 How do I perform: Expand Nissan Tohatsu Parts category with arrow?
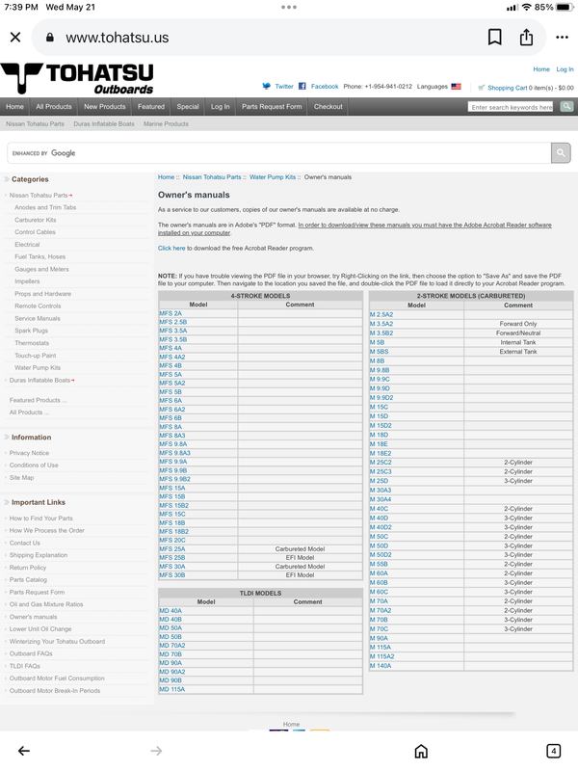pos(40,196)
